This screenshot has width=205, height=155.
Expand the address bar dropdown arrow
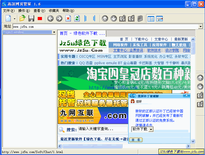[200, 27]
